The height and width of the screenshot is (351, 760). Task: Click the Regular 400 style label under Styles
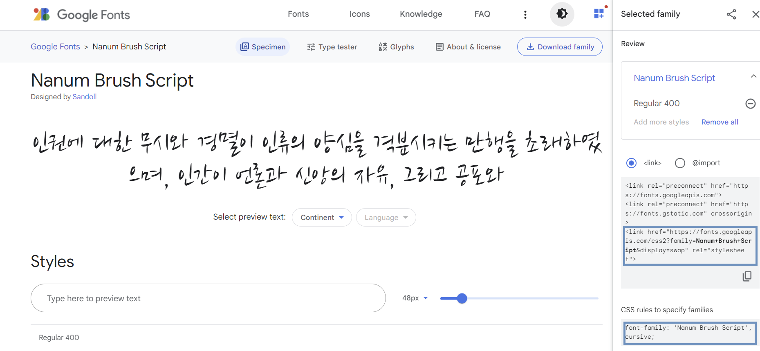59,338
